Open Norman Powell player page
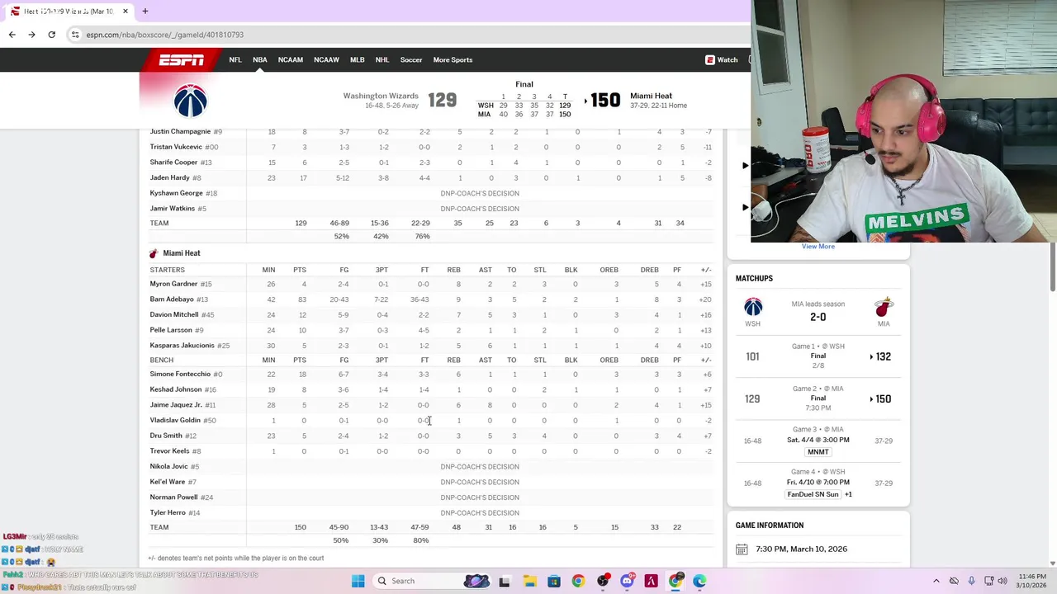The image size is (1057, 594). pos(173,497)
